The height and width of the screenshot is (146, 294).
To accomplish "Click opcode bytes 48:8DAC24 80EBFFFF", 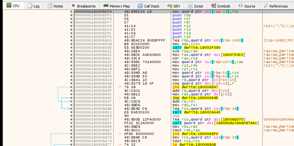I will [x=145, y=40].
